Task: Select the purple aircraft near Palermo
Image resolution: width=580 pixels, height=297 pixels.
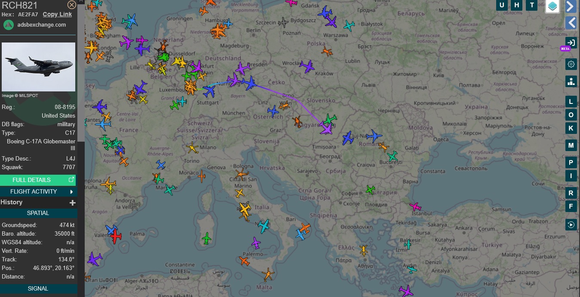Action: click(x=256, y=243)
